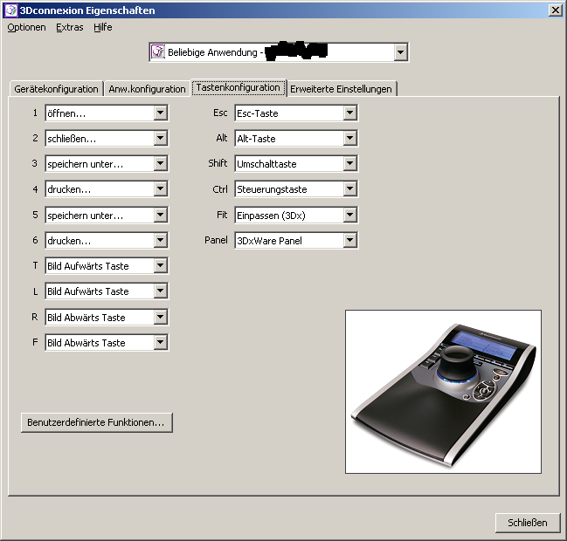Click the 'Umschalttaste' field value
This screenshot has width=567, height=541.
coord(266,164)
